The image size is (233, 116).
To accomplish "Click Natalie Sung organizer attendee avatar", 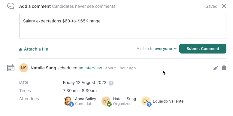I will pyautogui.click(x=106, y=101).
